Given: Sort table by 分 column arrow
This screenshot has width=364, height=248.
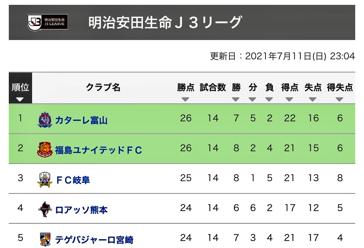Looking at the screenshot, I should (252, 99).
